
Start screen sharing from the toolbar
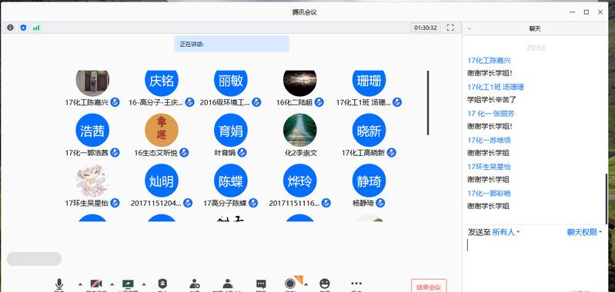[128, 284]
